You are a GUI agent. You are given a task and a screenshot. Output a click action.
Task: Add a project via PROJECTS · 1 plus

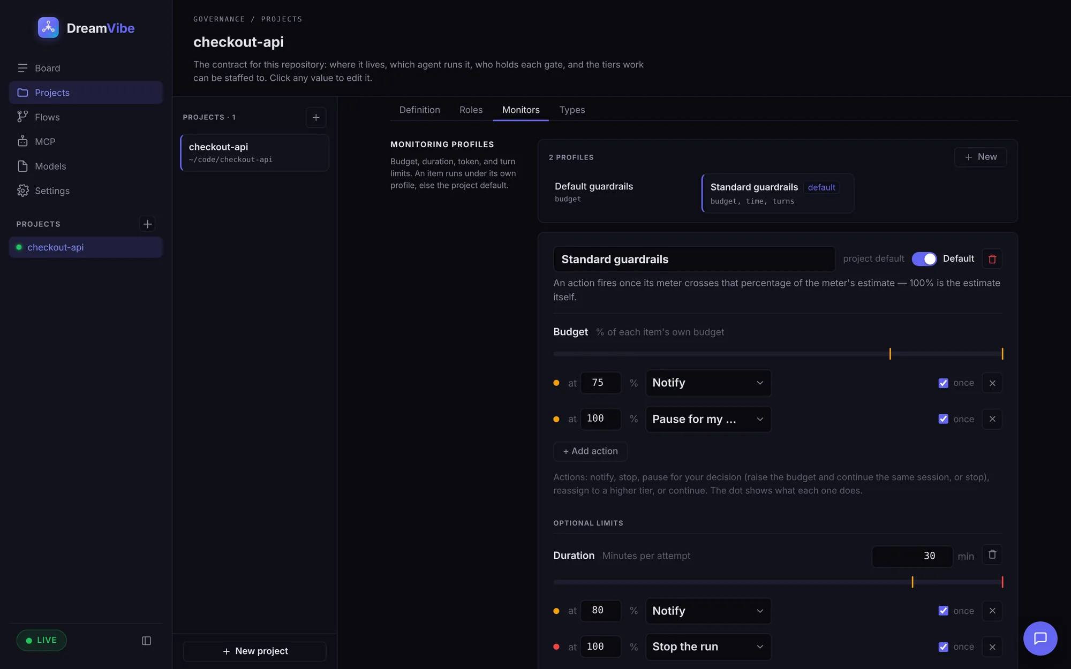click(x=316, y=117)
